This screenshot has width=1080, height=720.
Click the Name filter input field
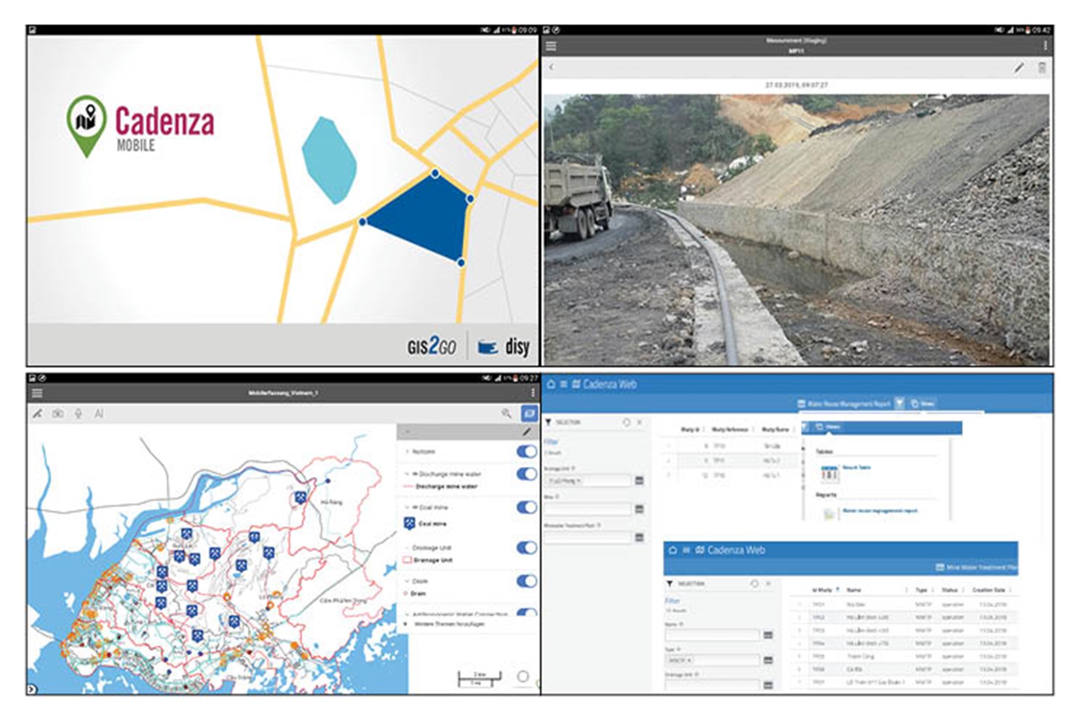click(713, 635)
